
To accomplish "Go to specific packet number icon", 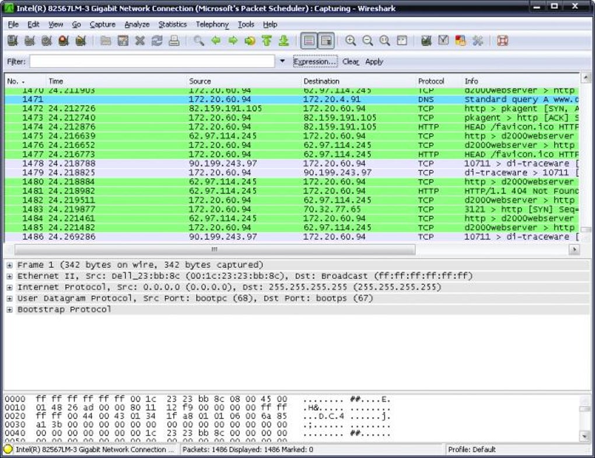I will (250, 41).
